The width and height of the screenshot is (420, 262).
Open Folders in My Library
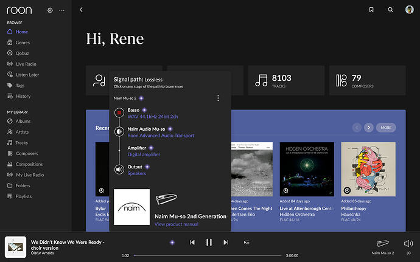(x=18, y=185)
